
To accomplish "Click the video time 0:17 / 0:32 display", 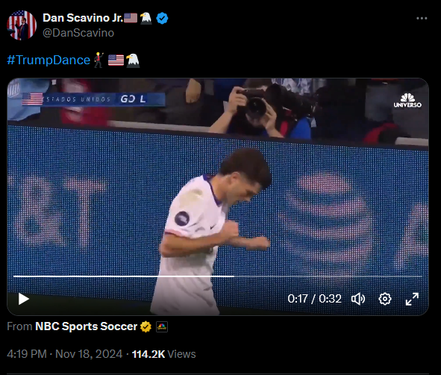I will 314,299.
